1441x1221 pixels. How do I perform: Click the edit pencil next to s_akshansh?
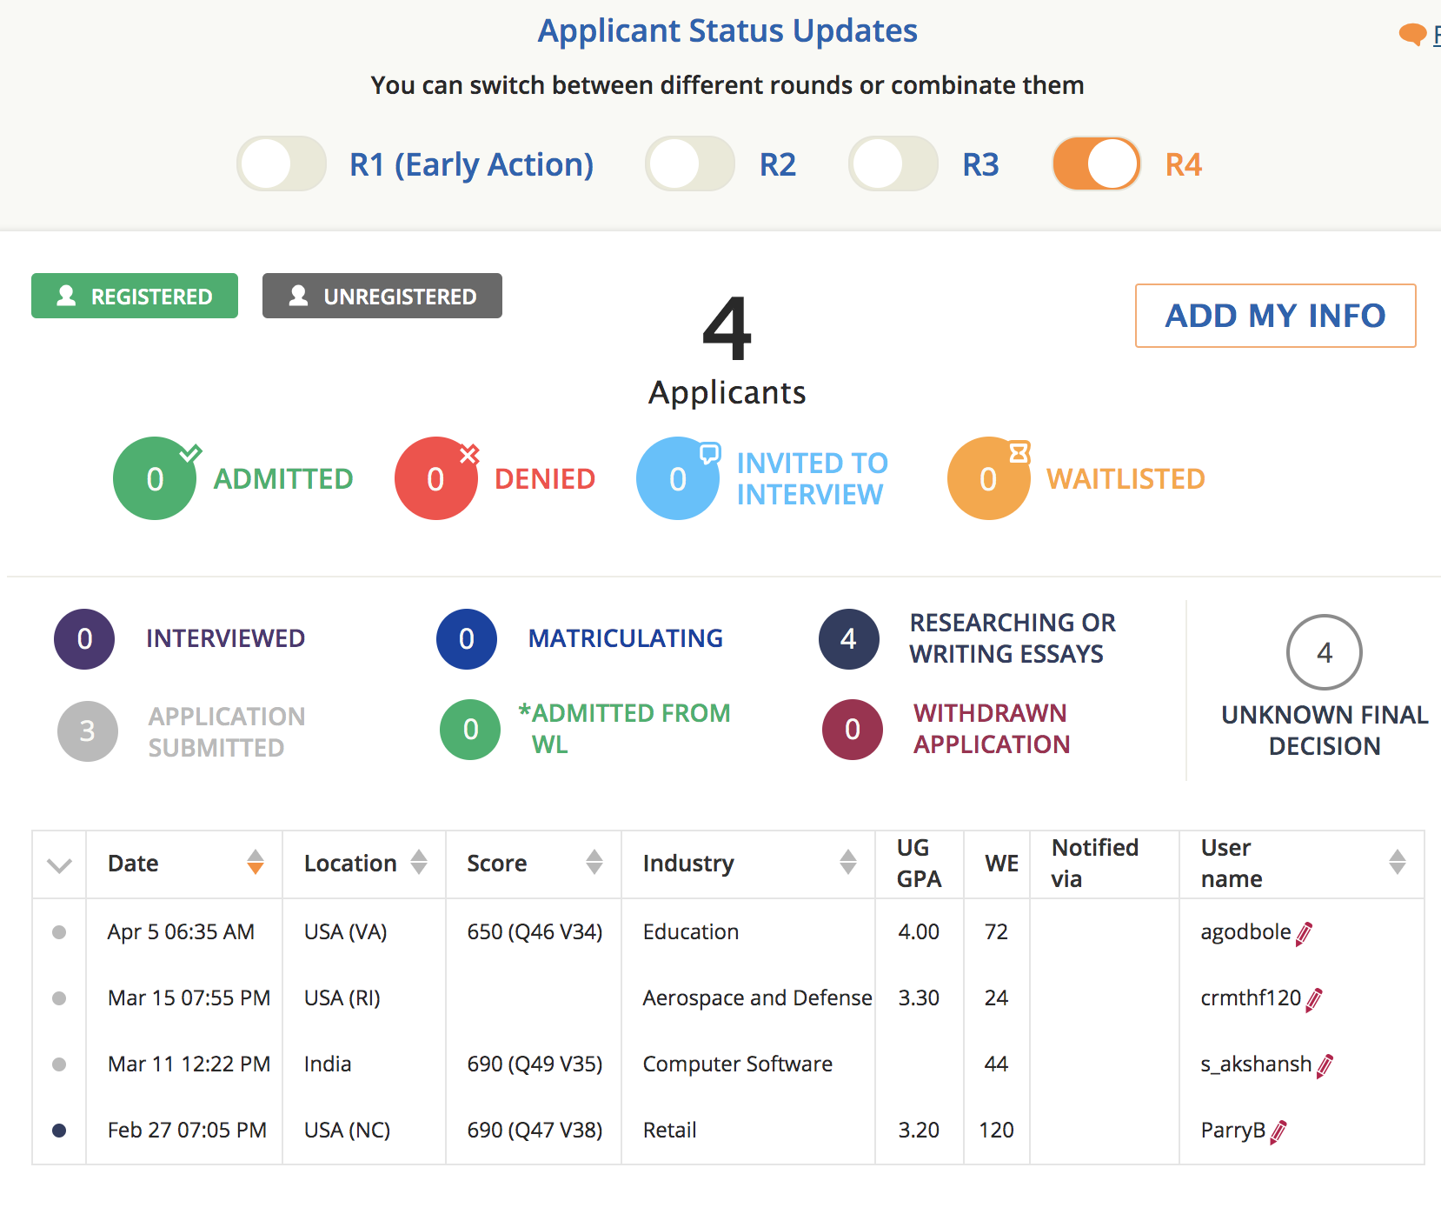tap(1324, 1064)
